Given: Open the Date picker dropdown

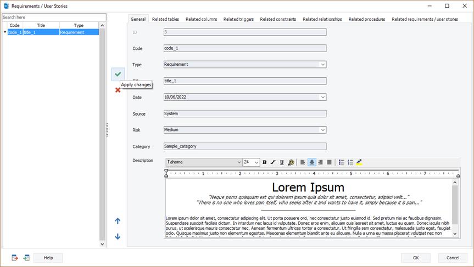Looking at the screenshot, I should (323, 97).
